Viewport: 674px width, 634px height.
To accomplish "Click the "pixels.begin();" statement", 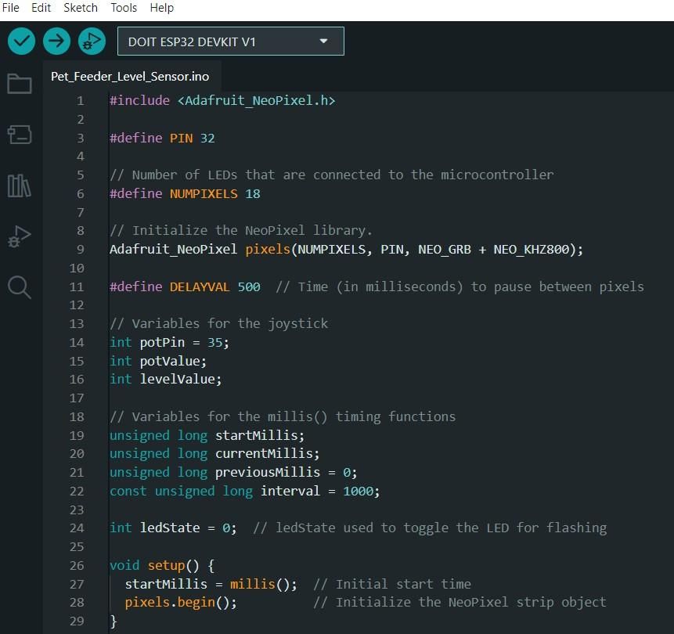I will click(181, 602).
